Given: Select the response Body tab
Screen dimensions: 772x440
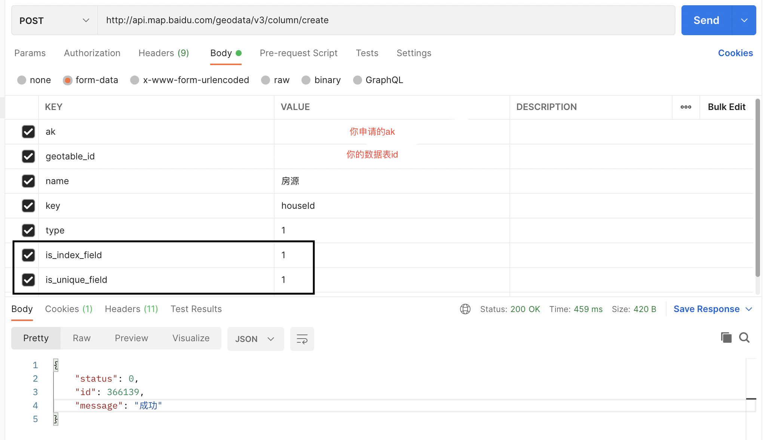Looking at the screenshot, I should (22, 309).
